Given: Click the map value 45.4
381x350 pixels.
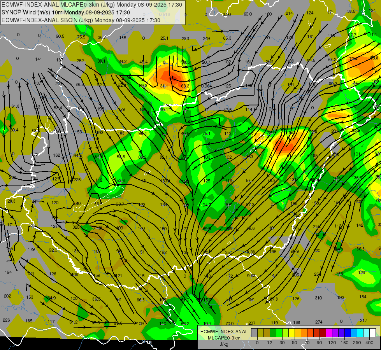Looking at the screenshot, I should [143, 62].
